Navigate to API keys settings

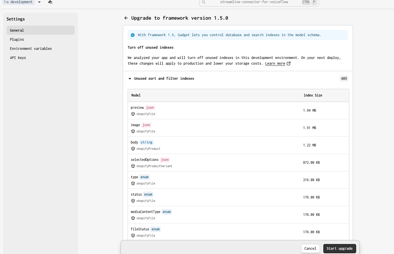click(x=18, y=58)
